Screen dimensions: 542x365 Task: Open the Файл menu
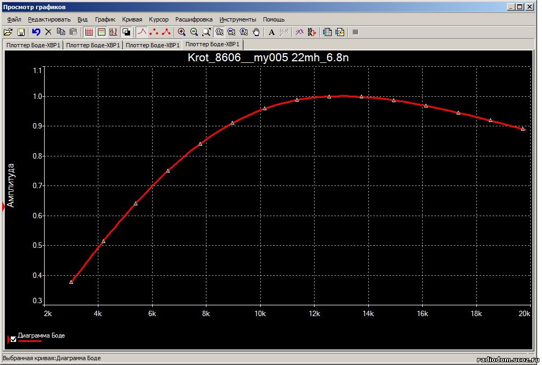coord(14,19)
